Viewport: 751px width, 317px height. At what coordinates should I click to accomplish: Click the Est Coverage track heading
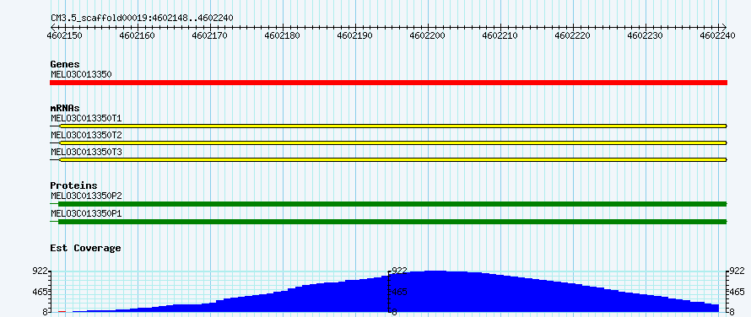tap(85, 248)
